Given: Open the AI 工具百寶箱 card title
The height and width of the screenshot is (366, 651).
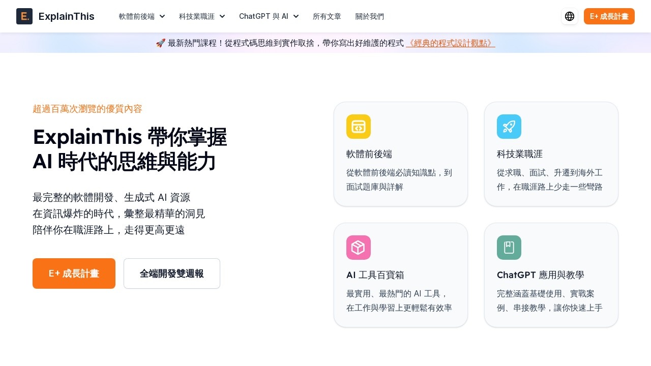Looking at the screenshot, I should point(375,275).
